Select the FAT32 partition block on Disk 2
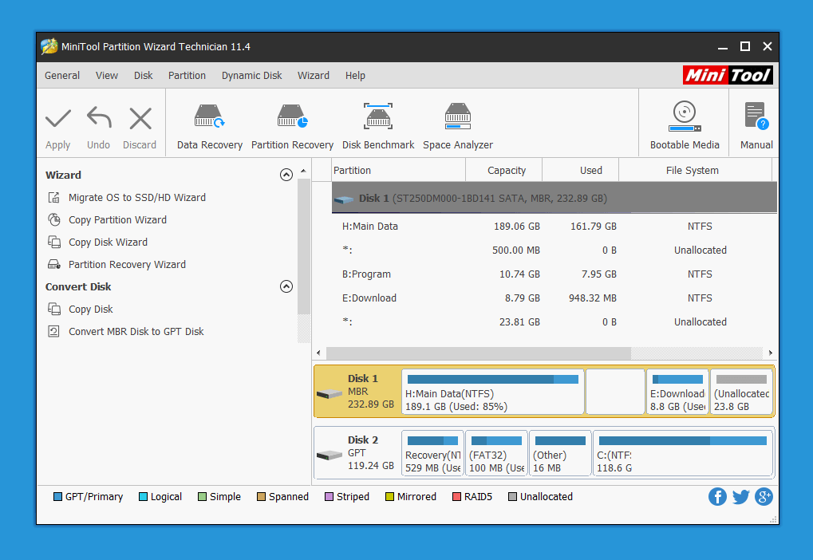The width and height of the screenshot is (813, 560). coord(496,453)
